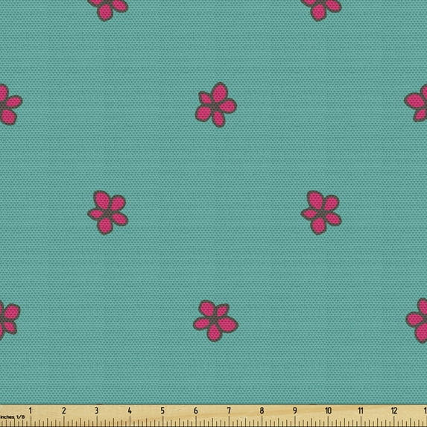Click the "inches, 1/8" ruler label

coord(13,417)
